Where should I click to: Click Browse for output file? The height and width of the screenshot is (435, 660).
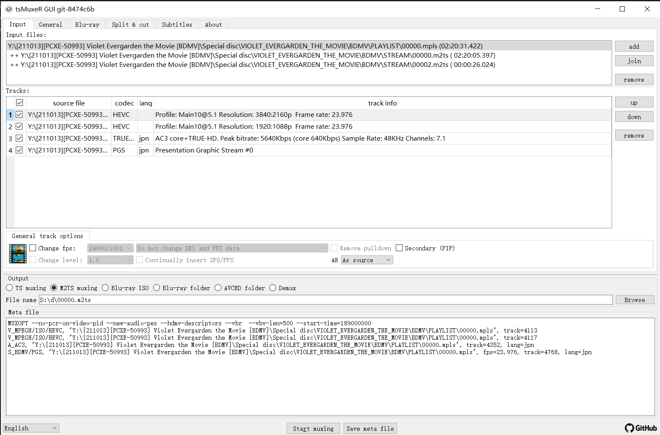point(635,299)
